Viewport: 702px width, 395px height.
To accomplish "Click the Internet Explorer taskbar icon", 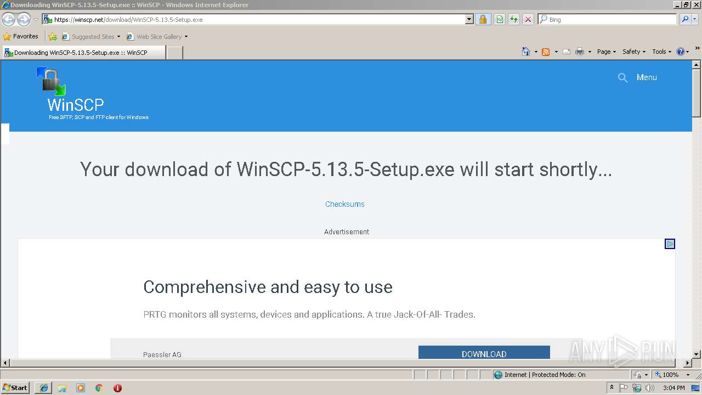I will pyautogui.click(x=44, y=388).
